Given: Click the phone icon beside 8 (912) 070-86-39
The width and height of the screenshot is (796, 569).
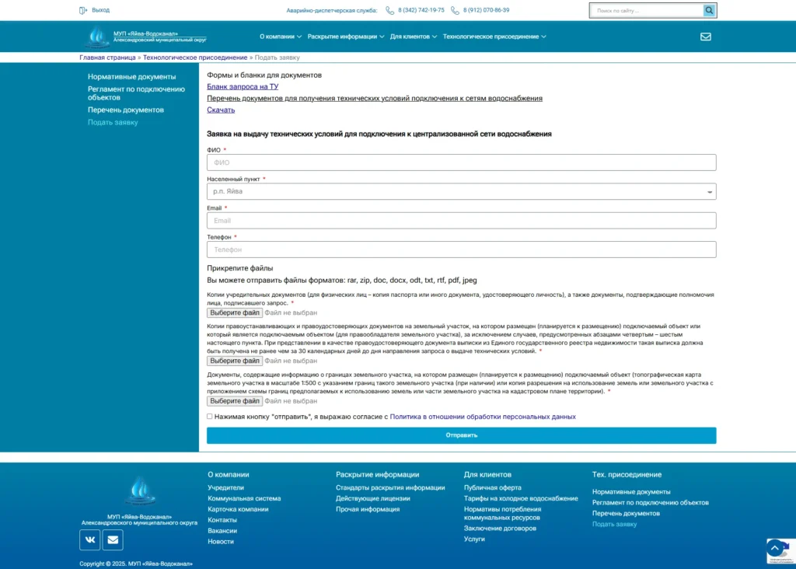Looking at the screenshot, I should 455,10.
